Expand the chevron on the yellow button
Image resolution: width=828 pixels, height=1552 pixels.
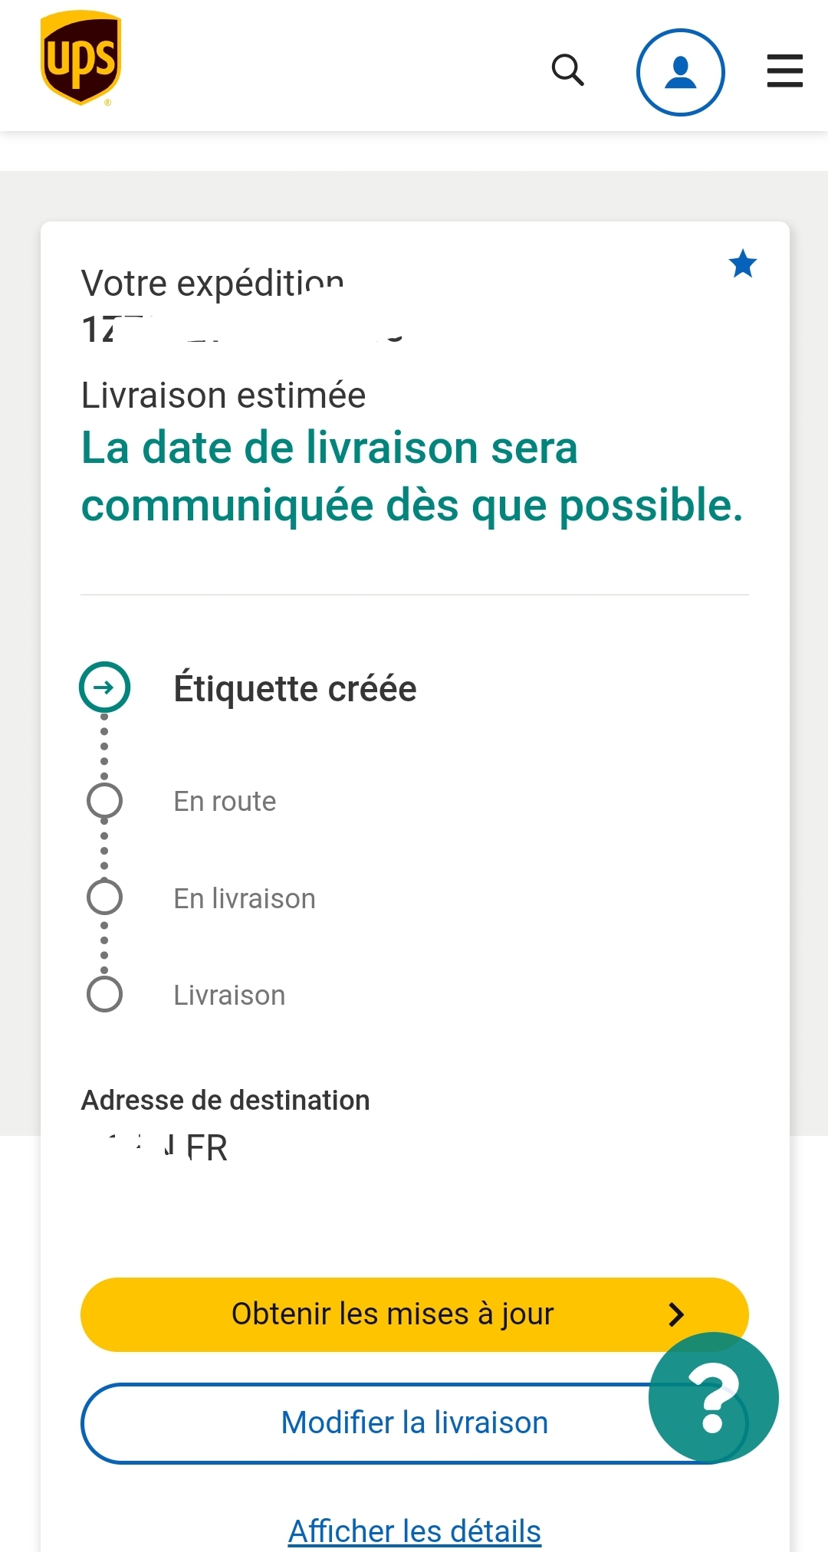pyautogui.click(x=675, y=1314)
